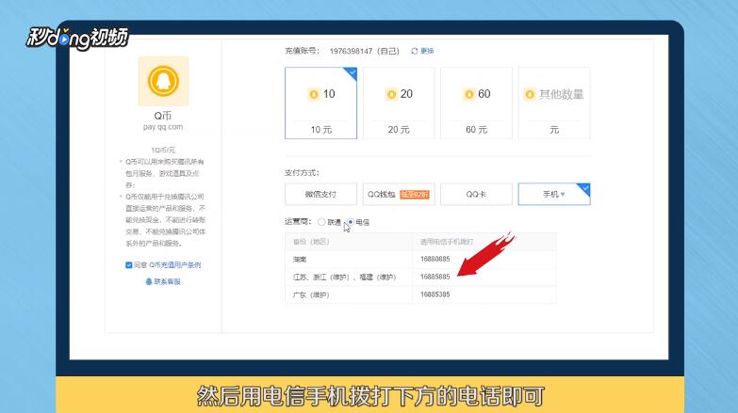Click the phone number 16885885

click(435, 277)
